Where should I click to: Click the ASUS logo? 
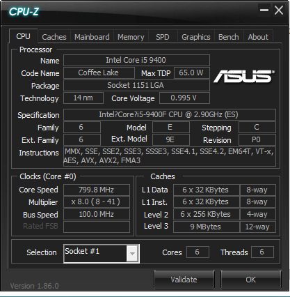click(x=243, y=77)
